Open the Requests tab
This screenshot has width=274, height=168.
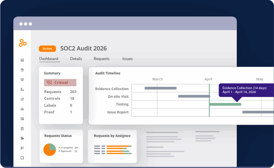click(101, 59)
